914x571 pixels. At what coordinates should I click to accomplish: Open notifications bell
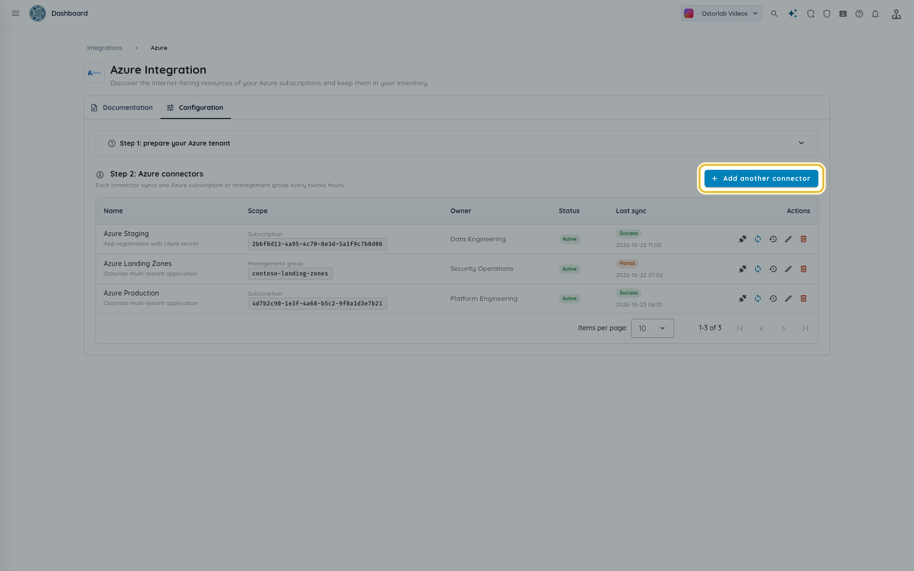point(875,14)
